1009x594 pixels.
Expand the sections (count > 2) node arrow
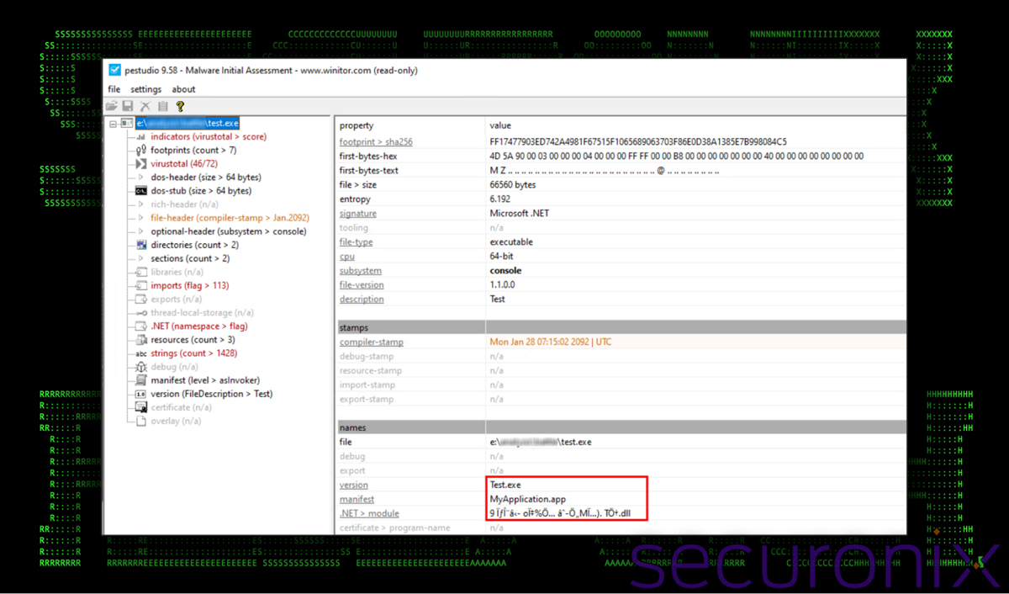click(x=141, y=258)
